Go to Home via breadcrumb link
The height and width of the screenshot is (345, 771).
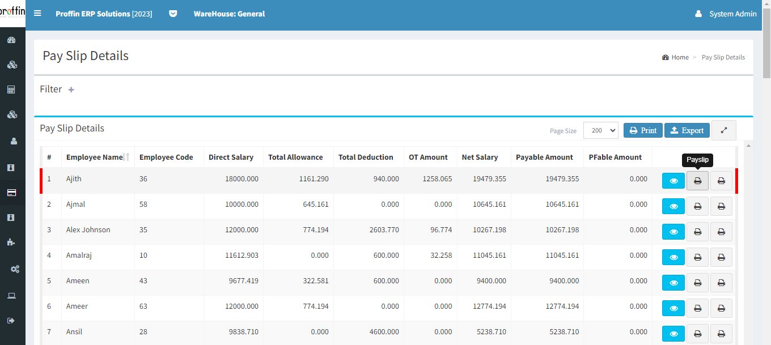click(x=680, y=57)
